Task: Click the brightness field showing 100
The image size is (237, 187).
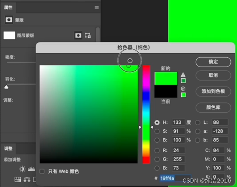Action: 178,140
